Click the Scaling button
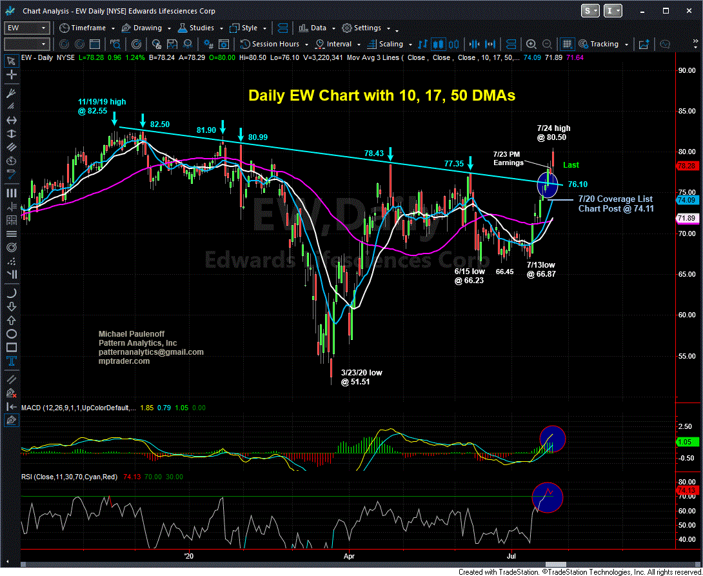Screen dimensions: 703x576 [386, 44]
